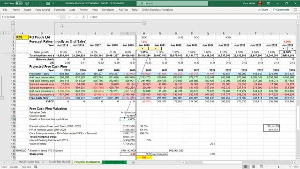Expand the formula bar chevron
The width and height of the screenshot is (300, 169).
[297, 17]
